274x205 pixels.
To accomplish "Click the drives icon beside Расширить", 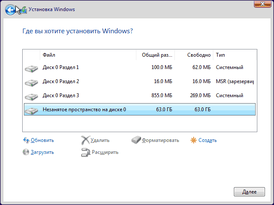I will click(x=85, y=152).
